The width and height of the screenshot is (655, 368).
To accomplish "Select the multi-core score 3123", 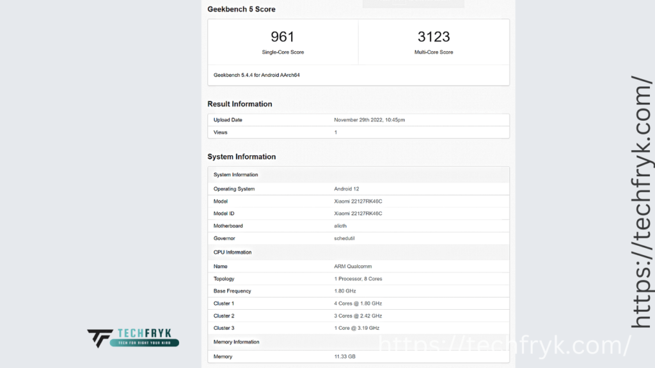I will [434, 36].
